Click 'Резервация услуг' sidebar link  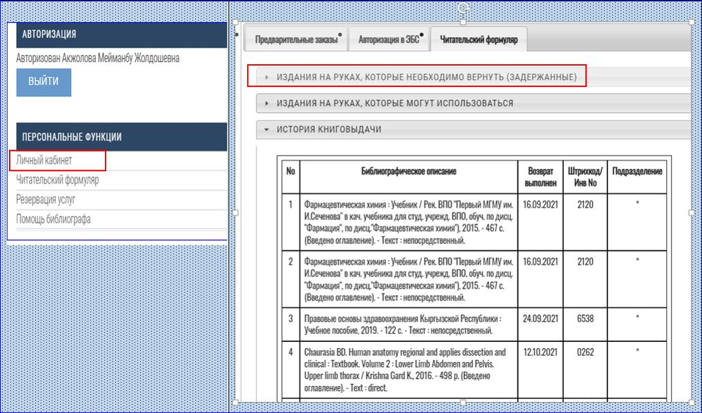(46, 199)
